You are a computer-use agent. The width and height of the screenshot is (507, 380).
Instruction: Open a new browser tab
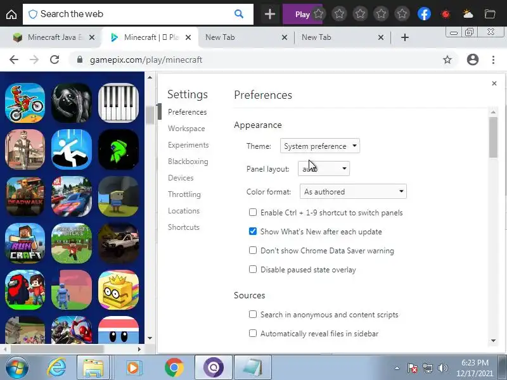click(404, 37)
